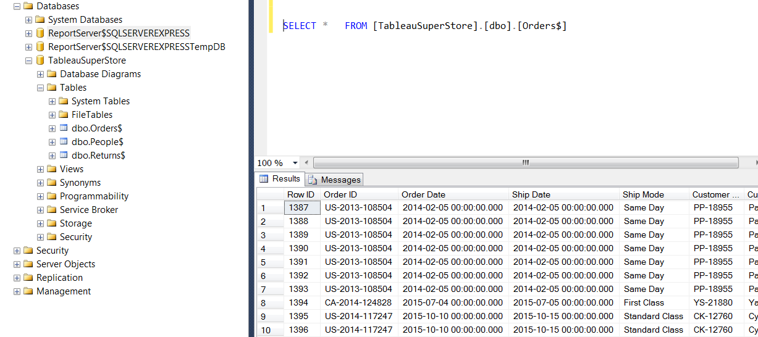Collapse the Databases node

tap(17, 6)
